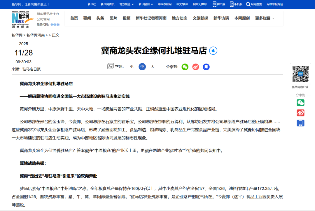Share article to Weibo below the title
The width and height of the screenshot is (315, 211).
click(195, 67)
